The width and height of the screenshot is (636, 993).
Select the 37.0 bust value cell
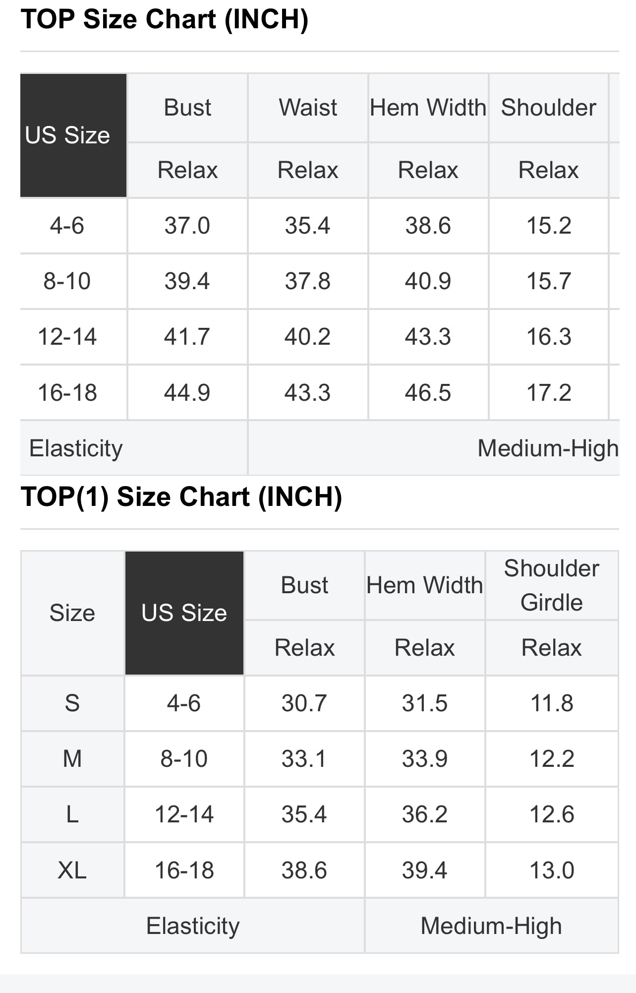[187, 226]
